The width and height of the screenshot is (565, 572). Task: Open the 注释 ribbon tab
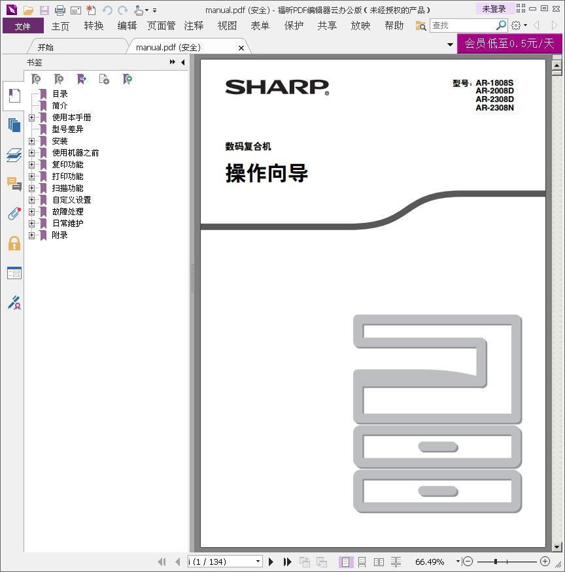pyautogui.click(x=194, y=26)
